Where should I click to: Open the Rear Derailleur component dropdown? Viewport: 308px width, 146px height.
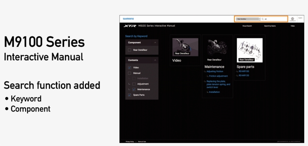248,19
